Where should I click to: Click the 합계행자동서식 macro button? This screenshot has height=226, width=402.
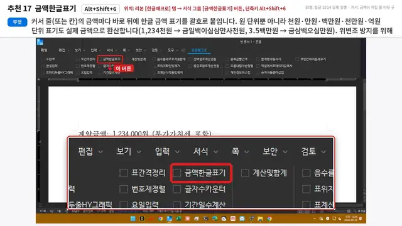[269, 59]
